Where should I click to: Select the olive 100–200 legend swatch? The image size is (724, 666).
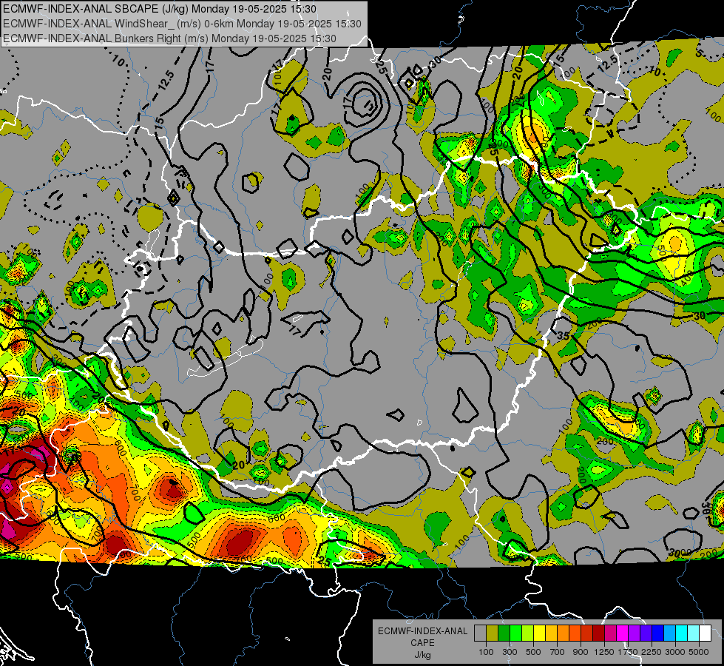(492, 633)
